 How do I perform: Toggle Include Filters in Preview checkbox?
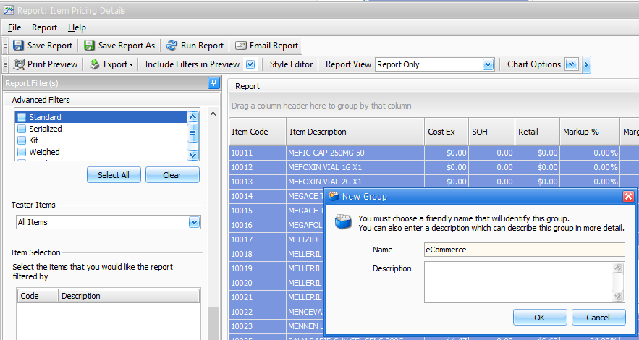pyautogui.click(x=250, y=64)
